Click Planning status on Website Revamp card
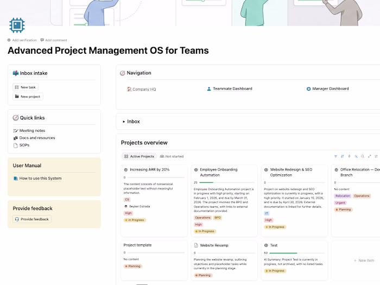This screenshot has height=285, width=380. click(x=203, y=275)
